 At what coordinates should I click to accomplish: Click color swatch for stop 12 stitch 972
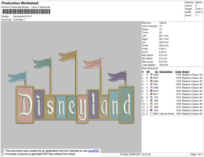coord(151,110)
